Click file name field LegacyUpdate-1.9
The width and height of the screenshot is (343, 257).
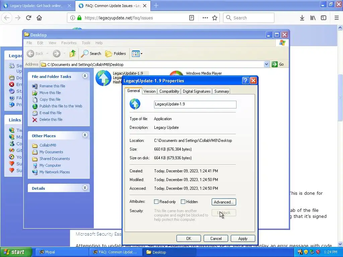pyautogui.click(x=195, y=104)
